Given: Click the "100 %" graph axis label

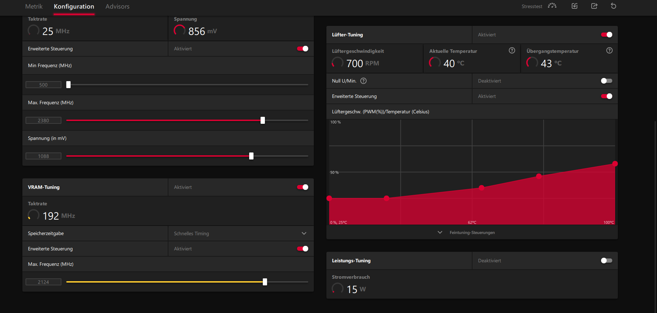Looking at the screenshot, I should (335, 122).
